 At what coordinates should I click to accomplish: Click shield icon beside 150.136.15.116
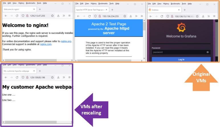(x=168, y=17)
